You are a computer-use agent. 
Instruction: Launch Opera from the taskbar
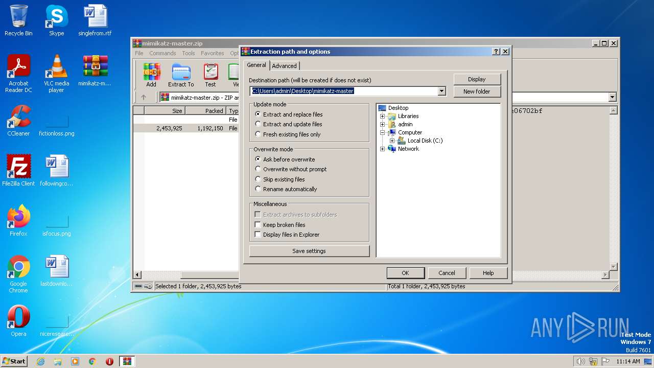tap(110, 361)
